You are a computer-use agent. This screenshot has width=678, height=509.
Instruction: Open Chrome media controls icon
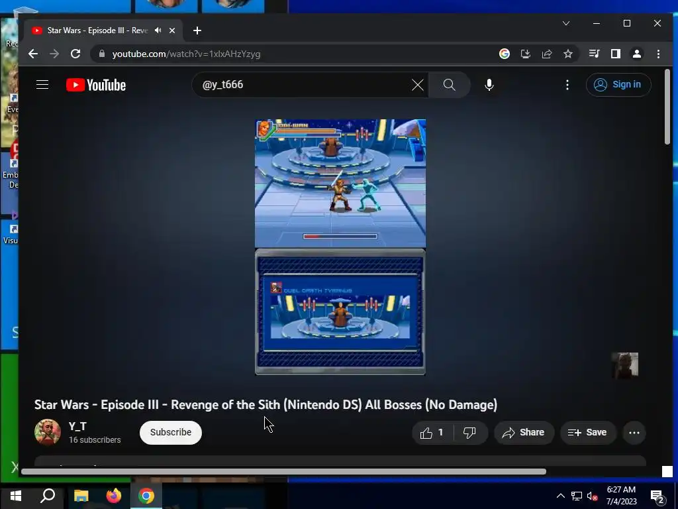pos(594,54)
